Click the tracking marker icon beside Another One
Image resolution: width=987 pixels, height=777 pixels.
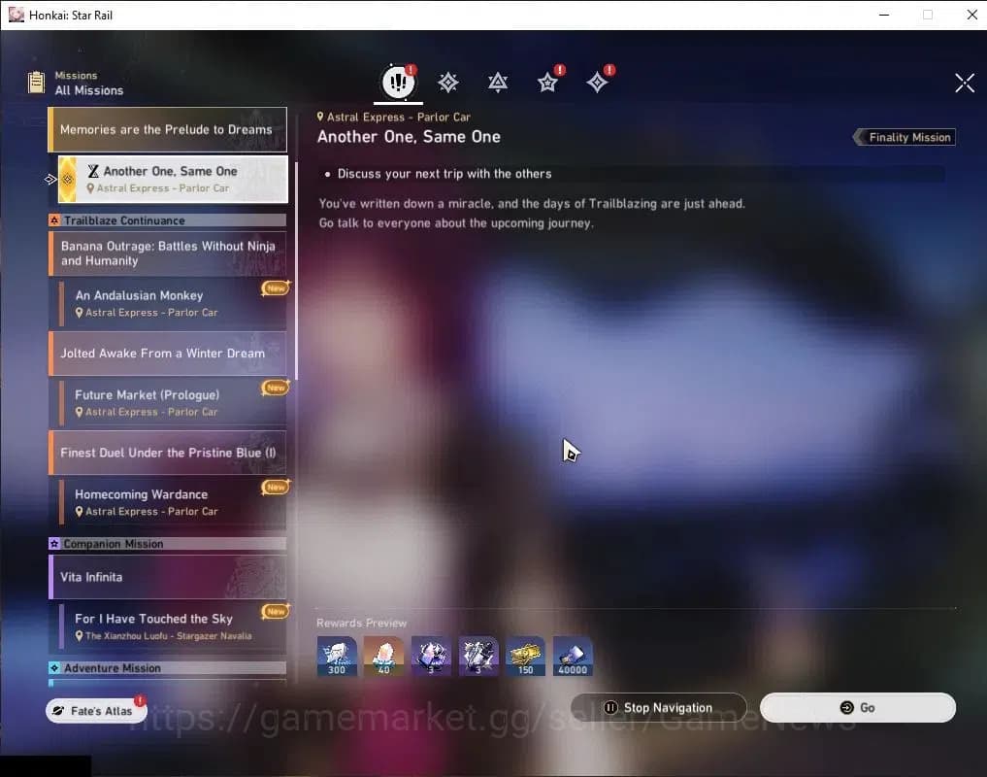coord(50,180)
